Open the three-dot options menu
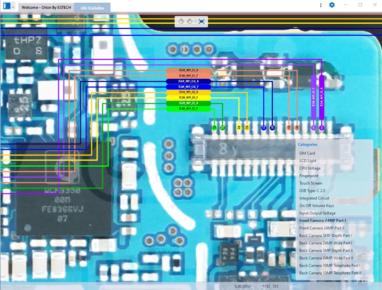This screenshot has height=290, width=382. click(x=321, y=5)
